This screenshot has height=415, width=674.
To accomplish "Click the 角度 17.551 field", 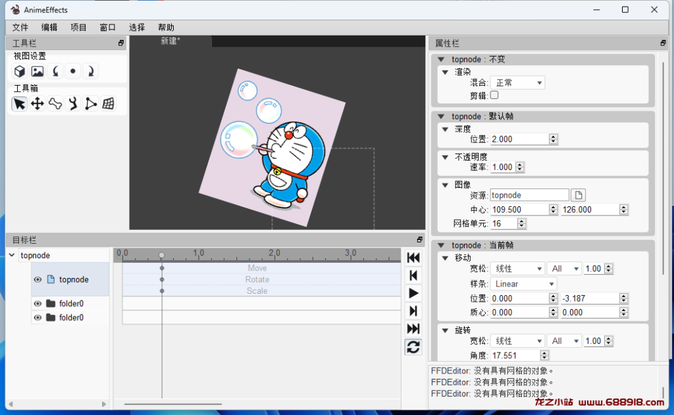I will point(515,355).
